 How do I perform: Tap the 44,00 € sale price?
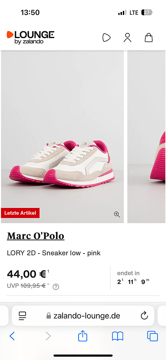point(26,274)
